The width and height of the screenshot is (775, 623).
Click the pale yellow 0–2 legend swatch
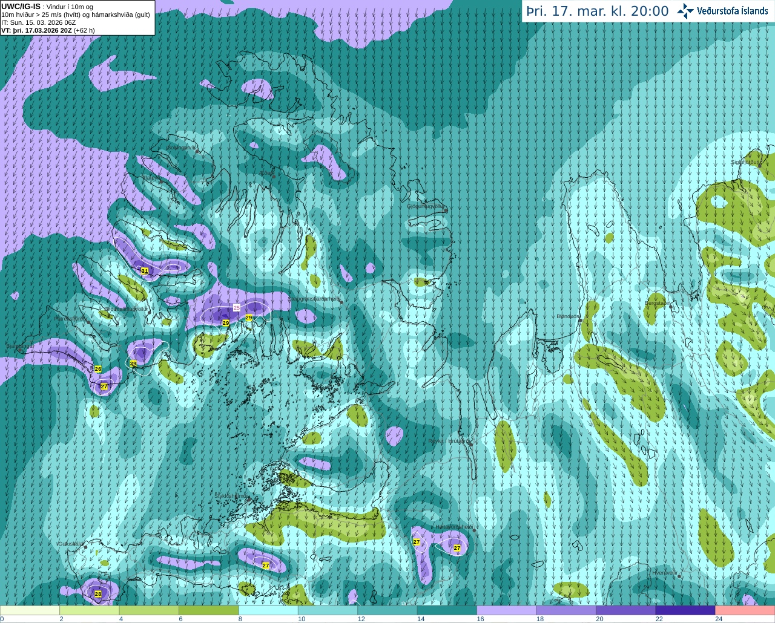point(30,610)
